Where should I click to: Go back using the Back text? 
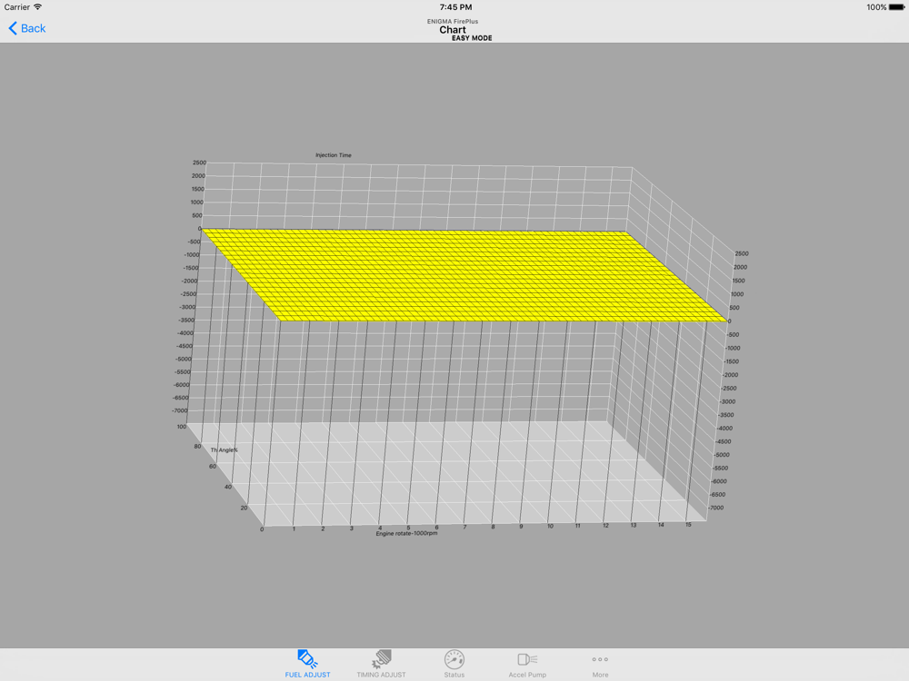tap(34, 28)
